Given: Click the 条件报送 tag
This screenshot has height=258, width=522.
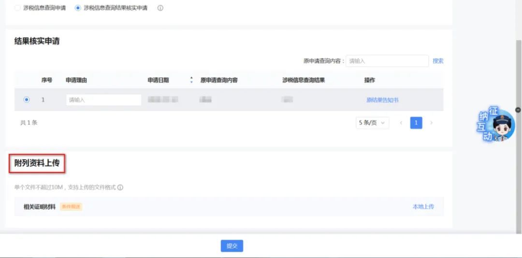Looking at the screenshot, I should point(71,206).
